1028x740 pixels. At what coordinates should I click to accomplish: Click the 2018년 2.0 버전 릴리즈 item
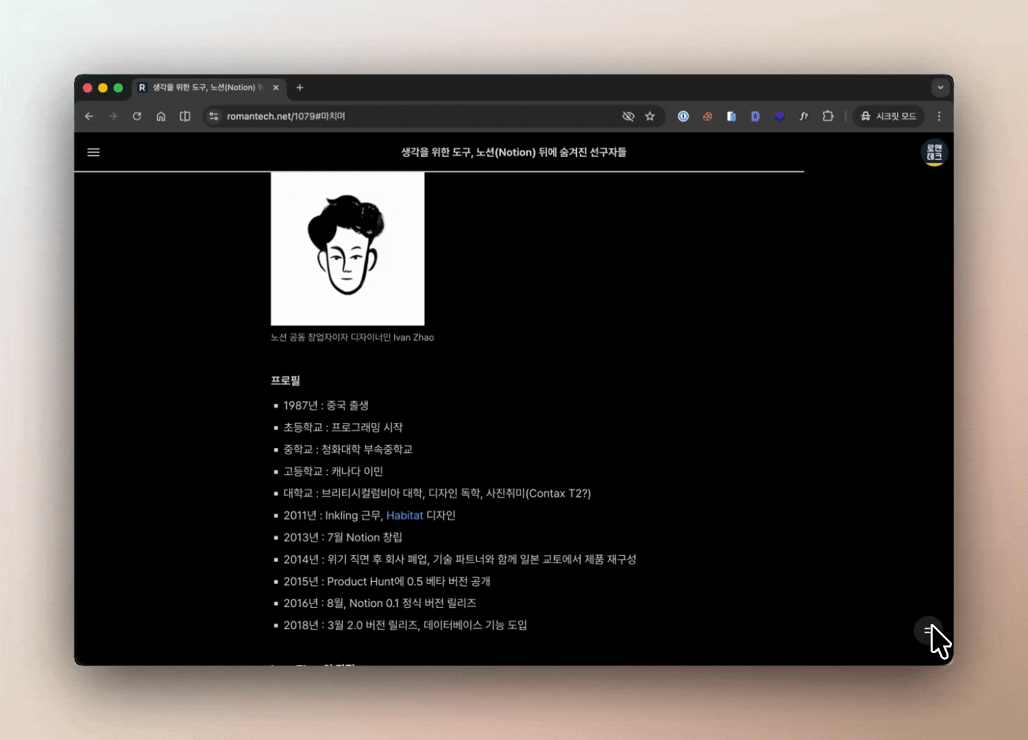(405, 625)
